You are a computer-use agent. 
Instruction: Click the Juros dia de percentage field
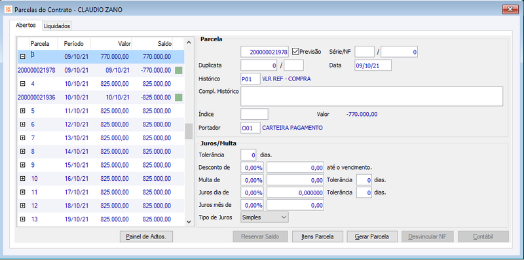[x=252, y=193]
